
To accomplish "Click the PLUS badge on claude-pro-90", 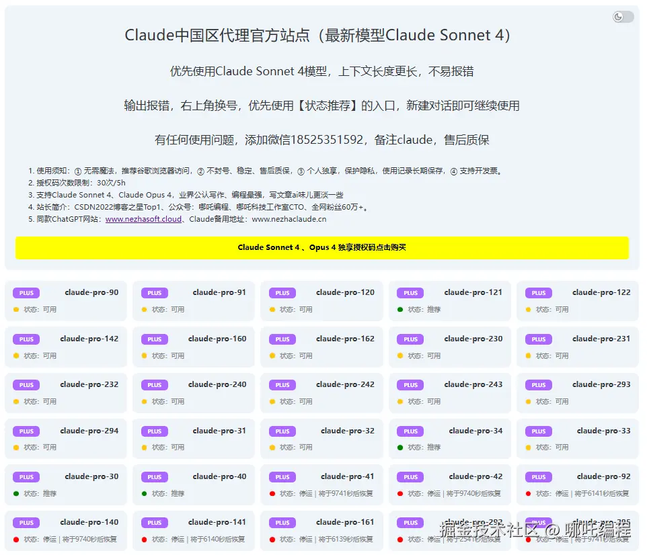I will pyautogui.click(x=26, y=293).
